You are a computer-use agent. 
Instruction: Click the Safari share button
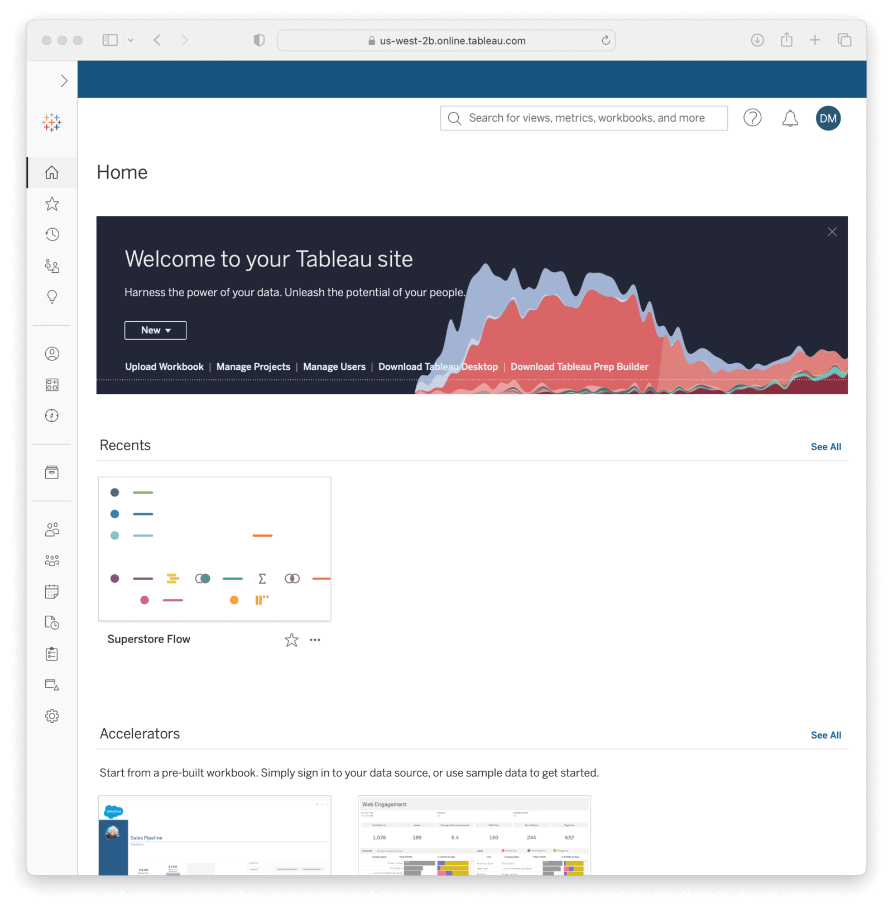tap(786, 40)
